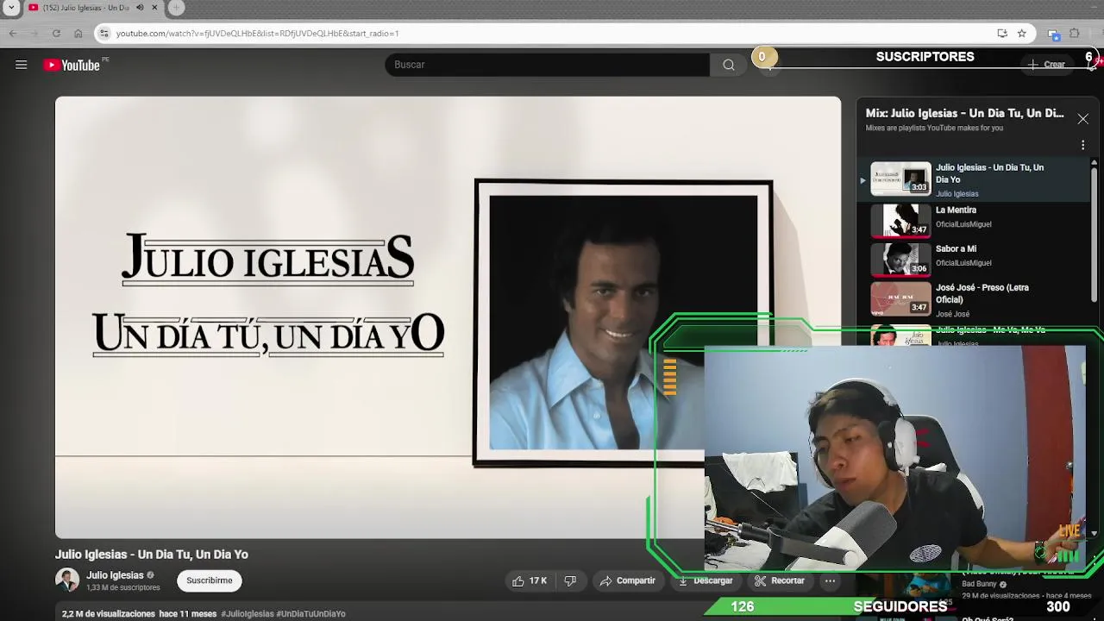The width and height of the screenshot is (1104, 621).
Task: Open Julio Iglesias channel avatar
Action: 67,580
